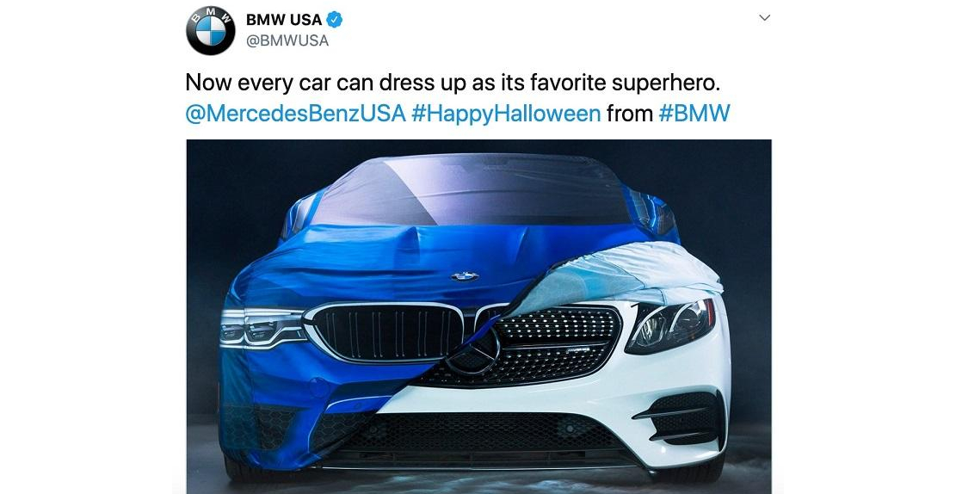956x494 pixels.
Task: Click the printed BMW headlight on the cover
Action: pyautogui.click(x=262, y=327)
